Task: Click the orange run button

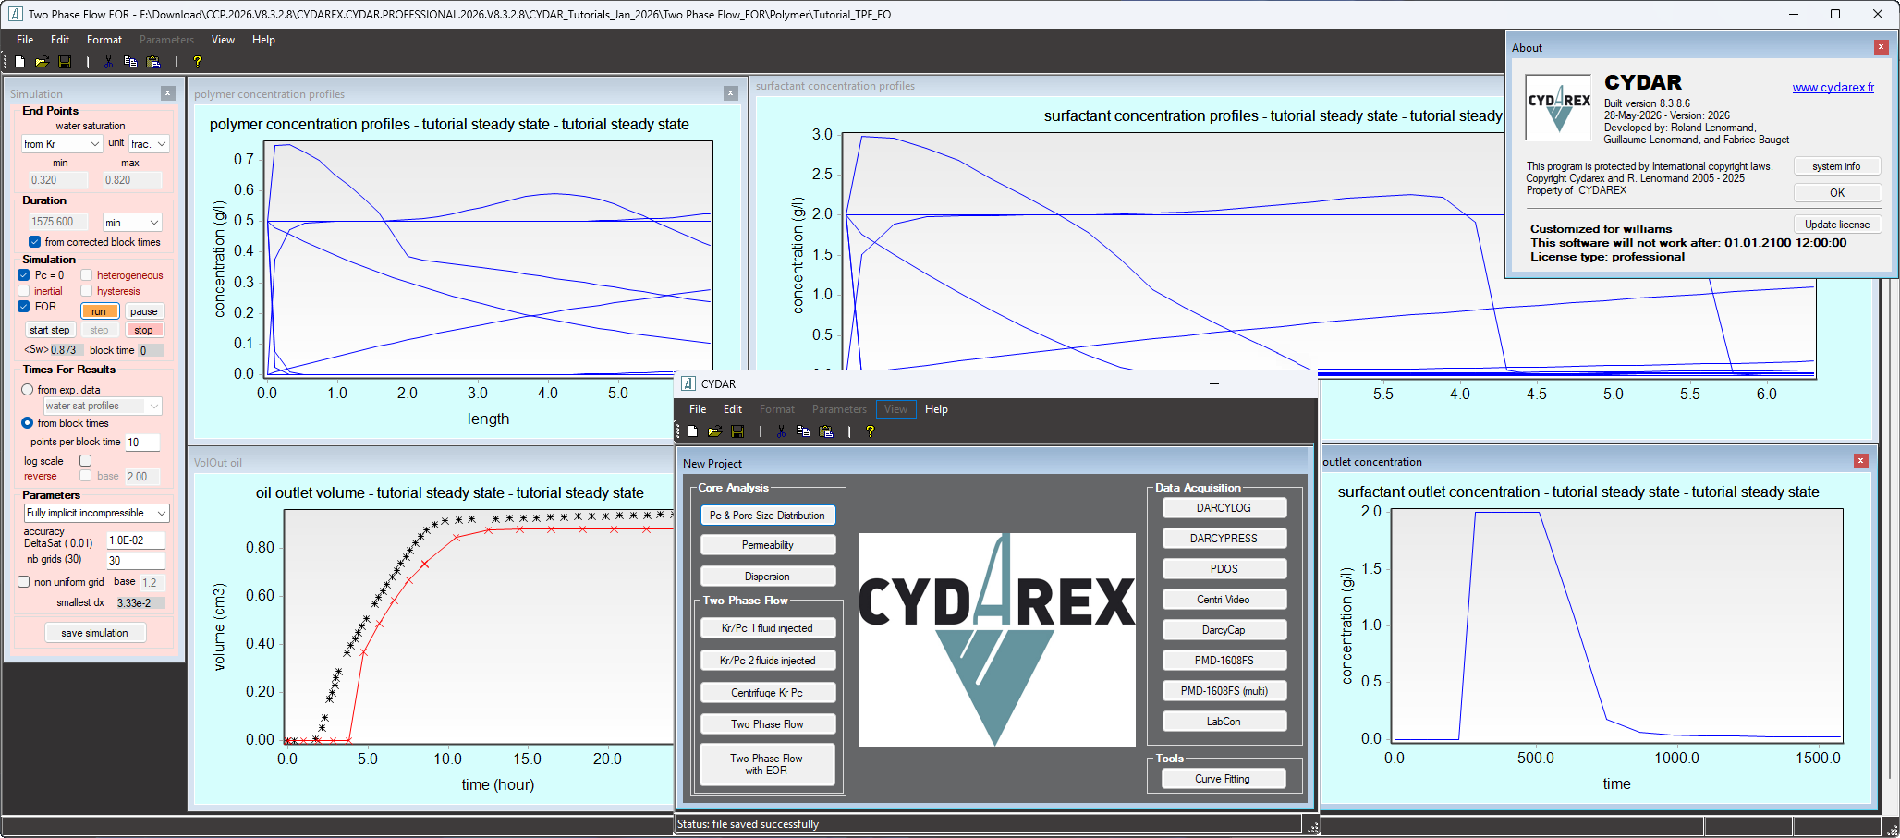Action: pyautogui.click(x=99, y=311)
